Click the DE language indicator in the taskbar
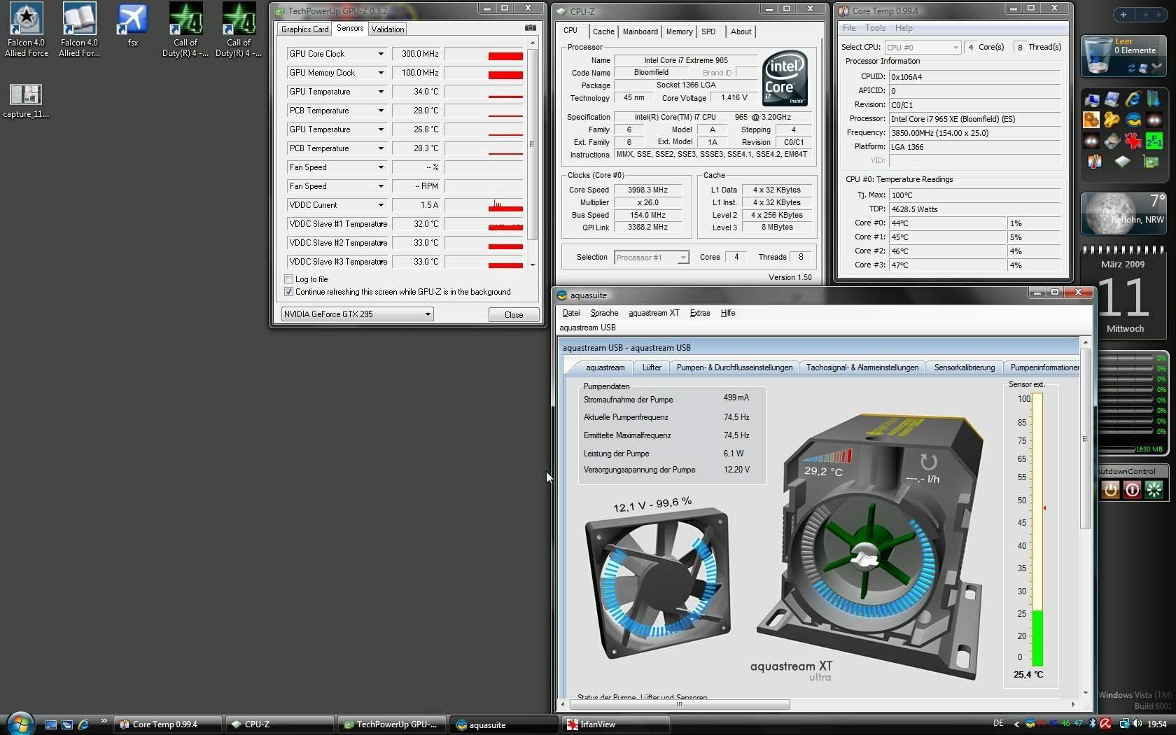Viewport: 1176px width, 735px height. click(998, 724)
